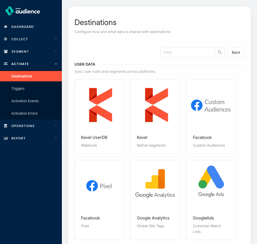Viewport: 257px width, 244px height.
Task: Click the Collect target icon
Action: pyautogui.click(x=5, y=39)
